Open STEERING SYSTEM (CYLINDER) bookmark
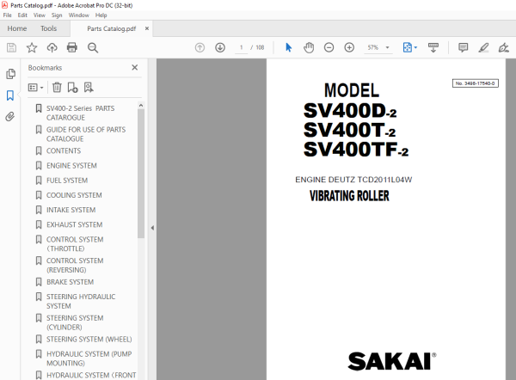Screen dimensions: 516x380 [75, 322]
